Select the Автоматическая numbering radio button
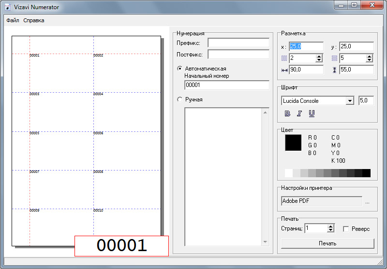 [180, 69]
